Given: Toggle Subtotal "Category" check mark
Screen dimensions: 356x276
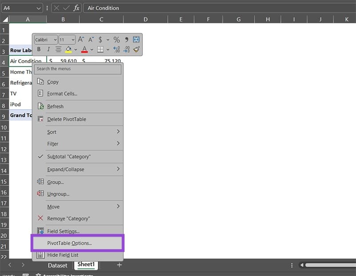Looking at the screenshot, I should (x=68, y=157).
